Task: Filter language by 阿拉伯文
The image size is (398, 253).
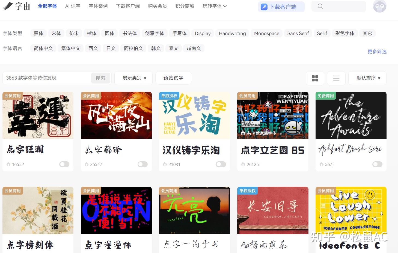Action: click(x=133, y=48)
